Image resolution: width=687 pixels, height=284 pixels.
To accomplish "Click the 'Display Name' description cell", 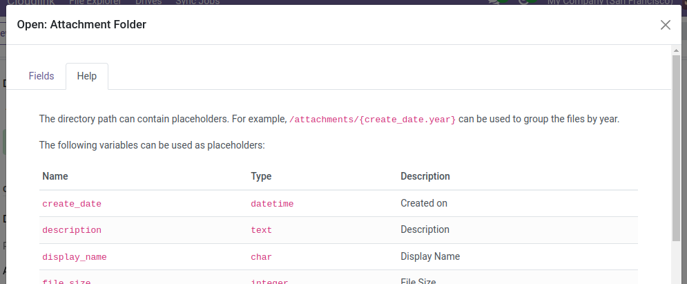I will coord(430,256).
